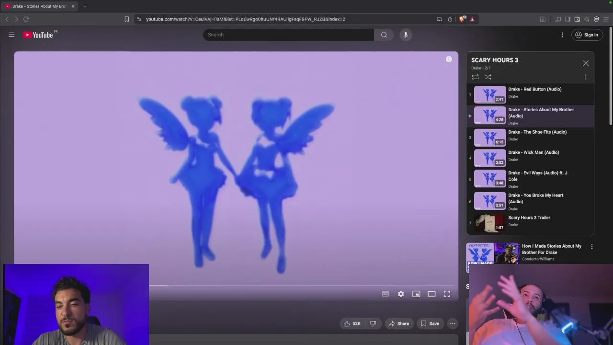
Task: Click the Sign in button
Action: [x=587, y=34]
